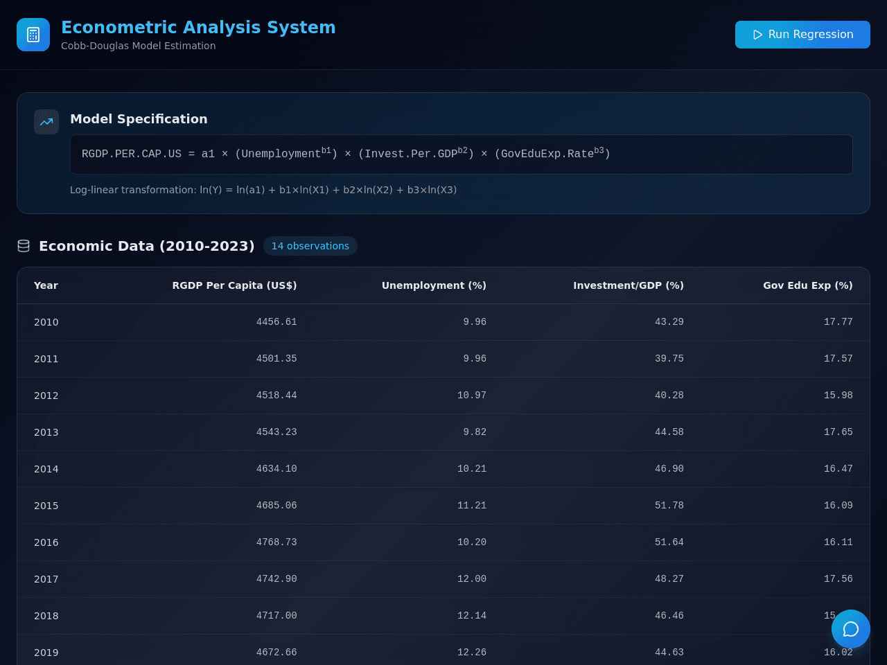This screenshot has width=887, height=665.
Task: Select the 2013 year cell
Action: [x=46, y=432]
